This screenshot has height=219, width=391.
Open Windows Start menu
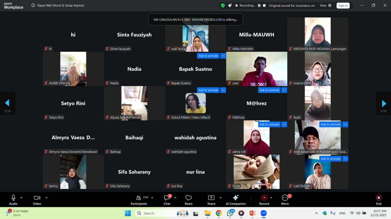pyautogui.click(x=128, y=213)
